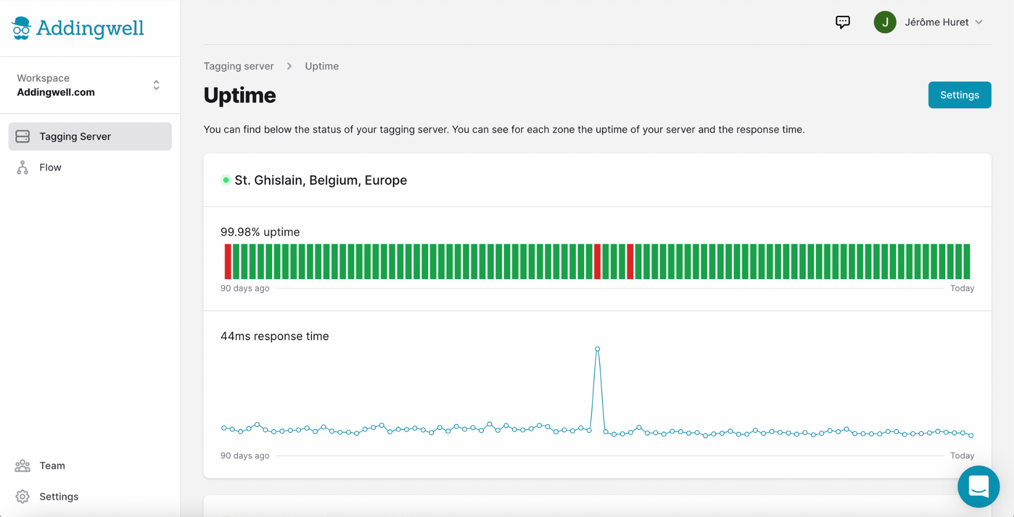The height and width of the screenshot is (517, 1014).
Task: Open the Settings gear icon in sidebar
Action: [x=23, y=497]
